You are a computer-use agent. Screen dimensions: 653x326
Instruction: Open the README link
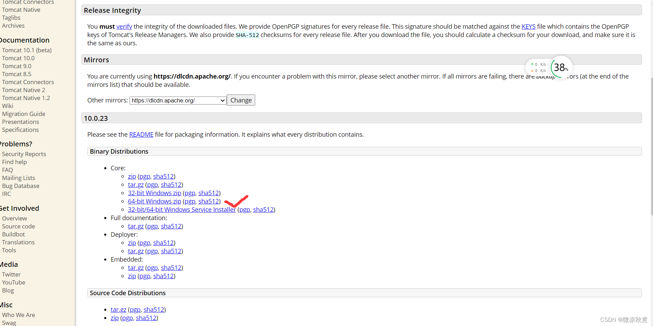pos(141,135)
